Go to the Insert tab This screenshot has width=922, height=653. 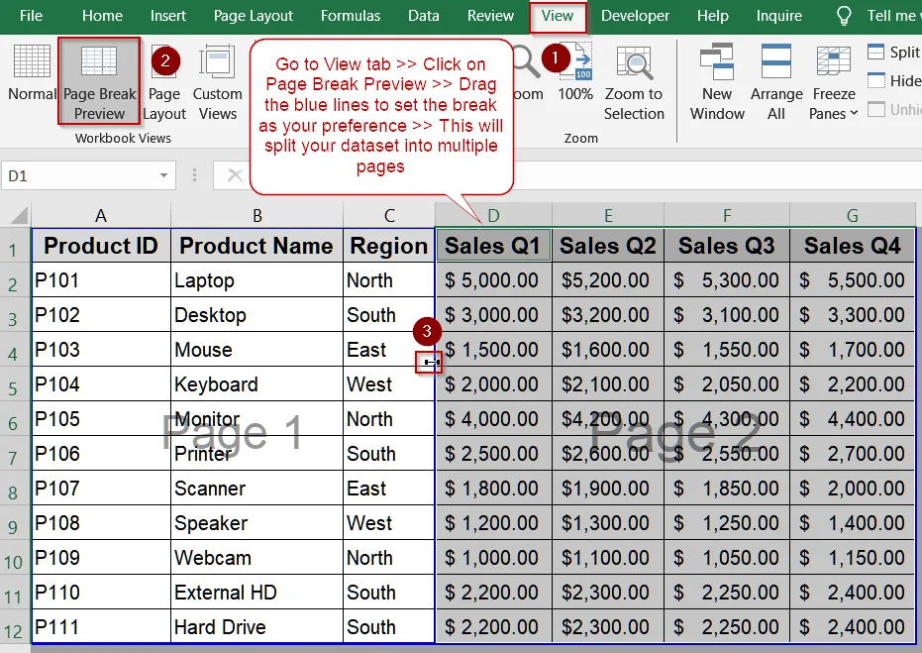pyautogui.click(x=167, y=16)
